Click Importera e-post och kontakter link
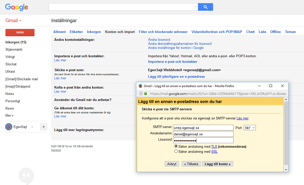304x185 pixels. click(x=172, y=61)
